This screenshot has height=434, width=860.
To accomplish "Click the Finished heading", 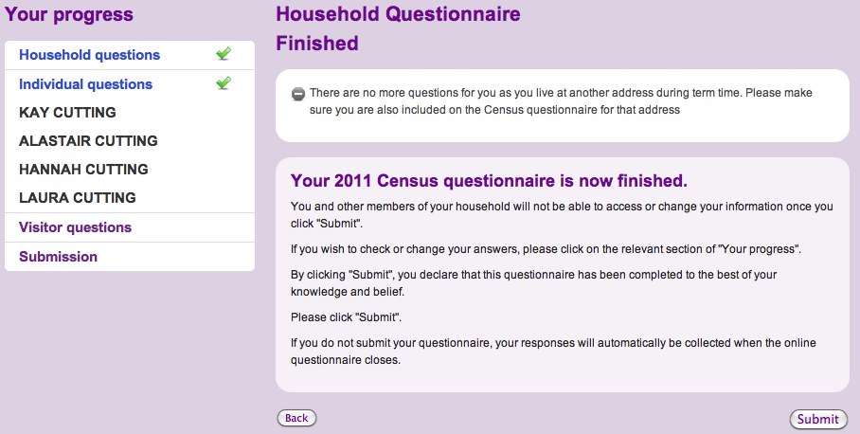I will point(317,44).
